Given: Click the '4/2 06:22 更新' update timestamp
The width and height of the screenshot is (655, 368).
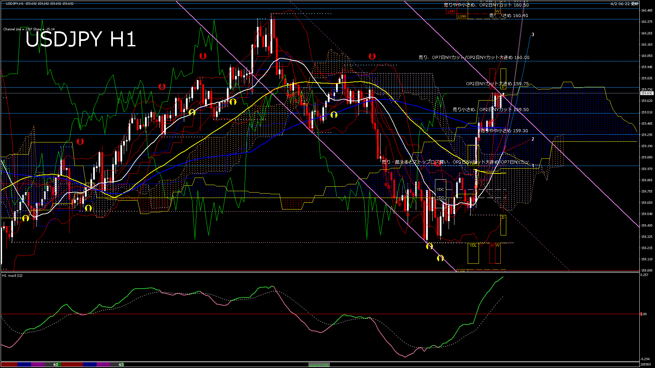Looking at the screenshot, I should click(x=624, y=4).
